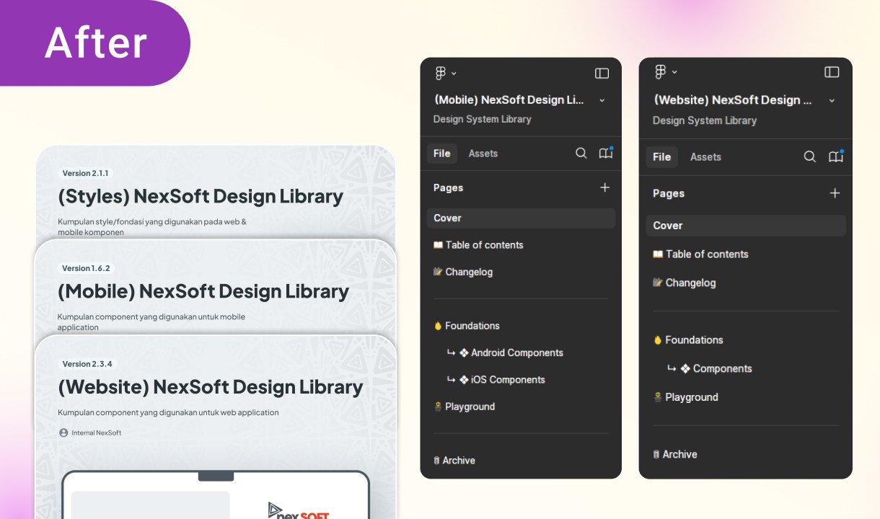The height and width of the screenshot is (519, 880).
Task: Click Internal NexSoft label
Action: pos(96,432)
